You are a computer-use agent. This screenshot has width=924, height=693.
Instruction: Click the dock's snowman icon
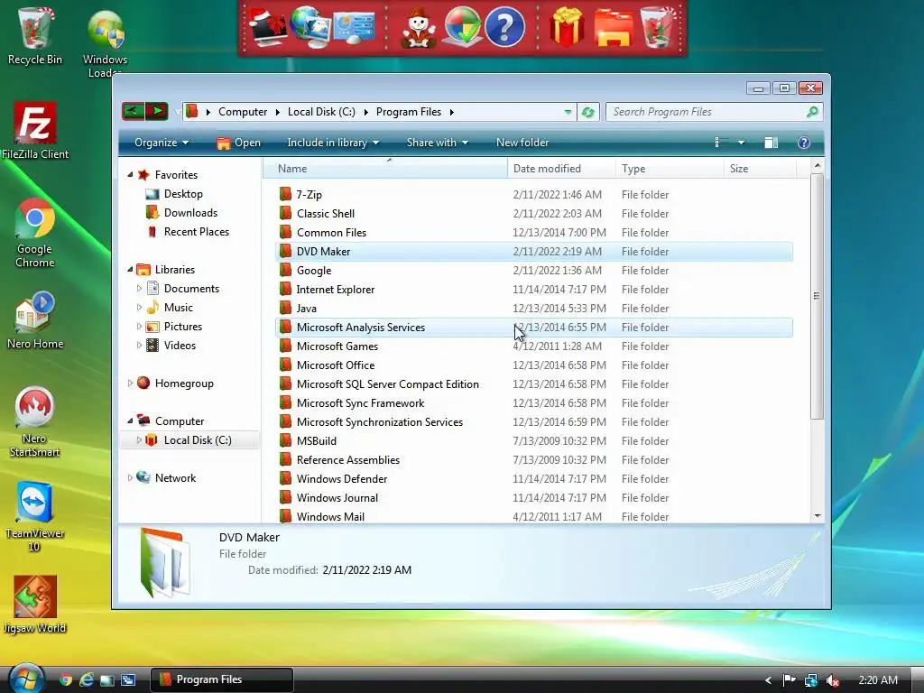tap(418, 27)
